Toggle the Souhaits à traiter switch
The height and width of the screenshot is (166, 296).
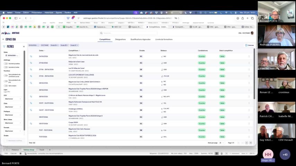[6, 67]
